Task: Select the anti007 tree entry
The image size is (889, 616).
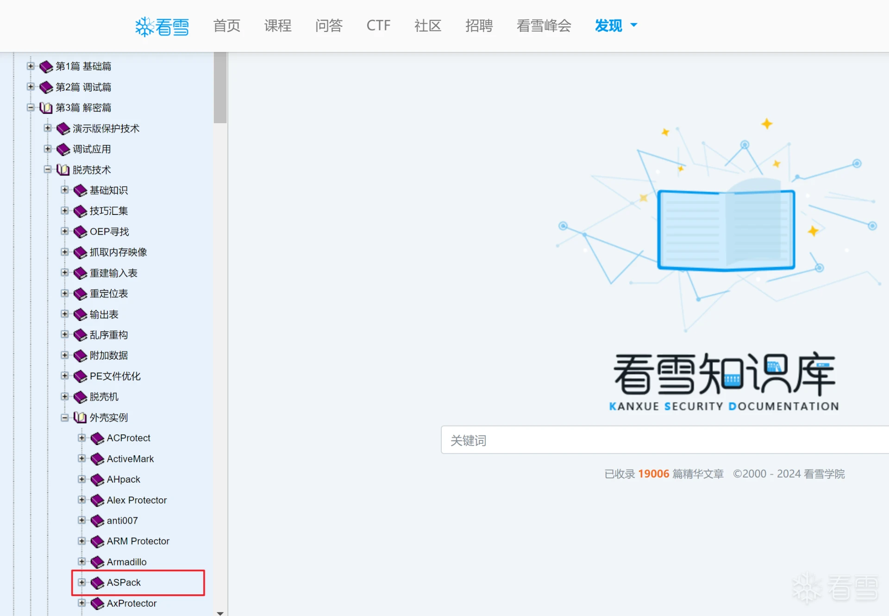Action: coord(122,521)
